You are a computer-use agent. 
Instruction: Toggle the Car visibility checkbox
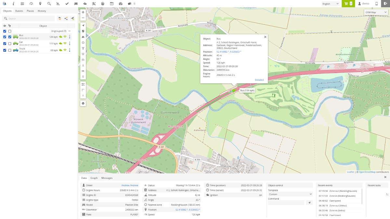(x=5, y=43)
